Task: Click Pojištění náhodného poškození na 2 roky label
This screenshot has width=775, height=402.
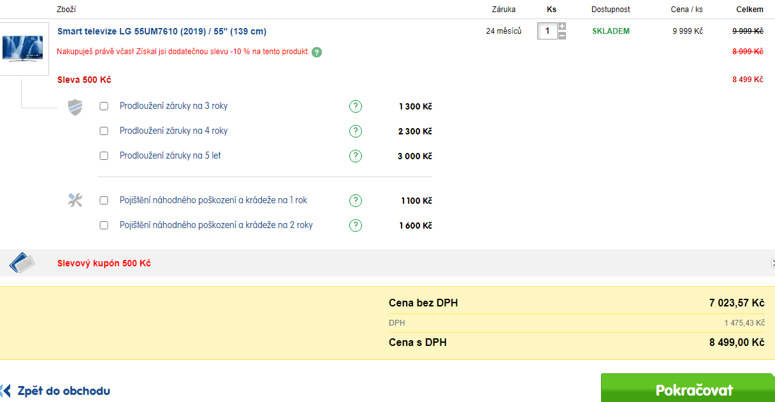Action: 216,225
